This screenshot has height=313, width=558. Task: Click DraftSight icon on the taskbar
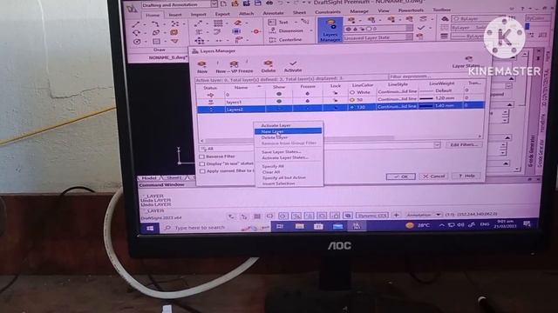(357, 225)
